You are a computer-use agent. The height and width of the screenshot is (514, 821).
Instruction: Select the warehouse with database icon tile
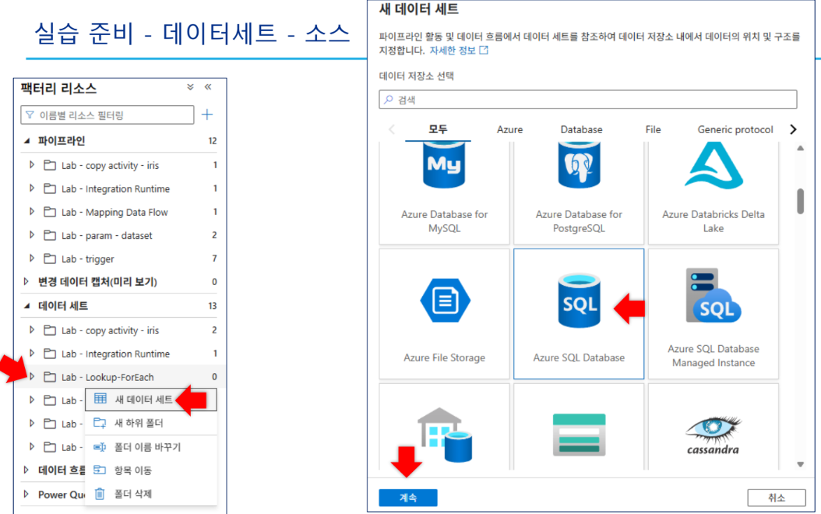pos(444,427)
